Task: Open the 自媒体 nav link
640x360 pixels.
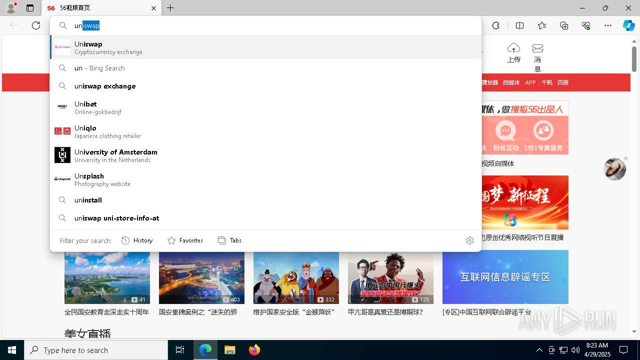Action: coord(511,82)
